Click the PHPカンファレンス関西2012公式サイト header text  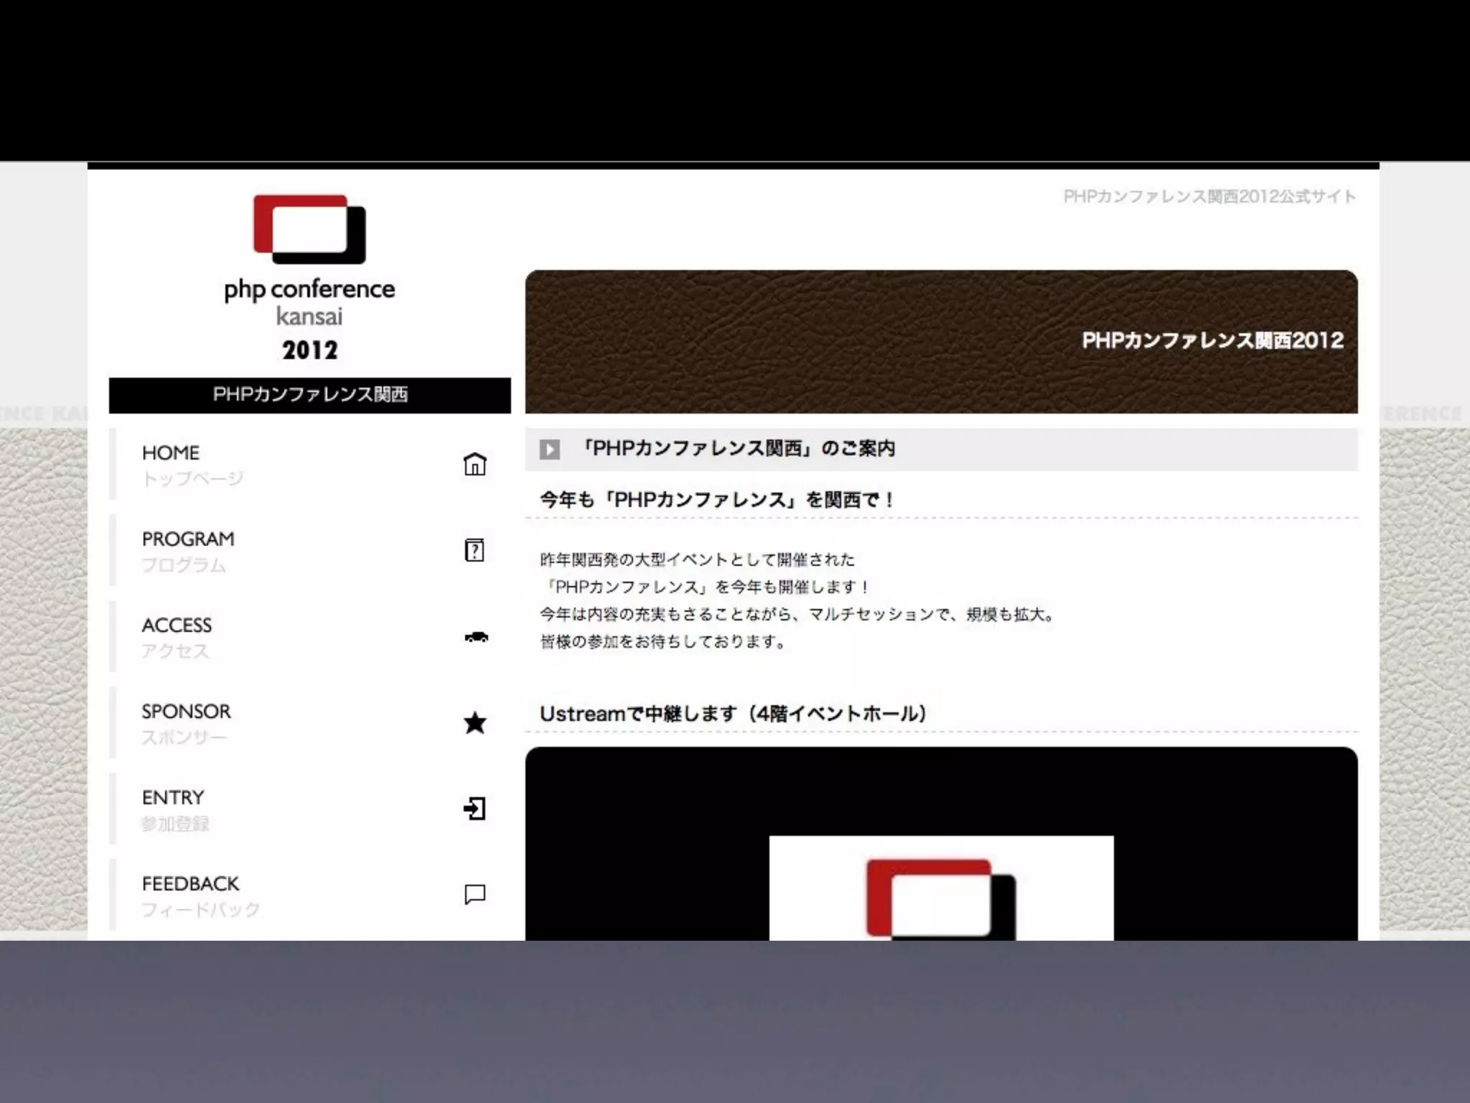click(x=1209, y=197)
